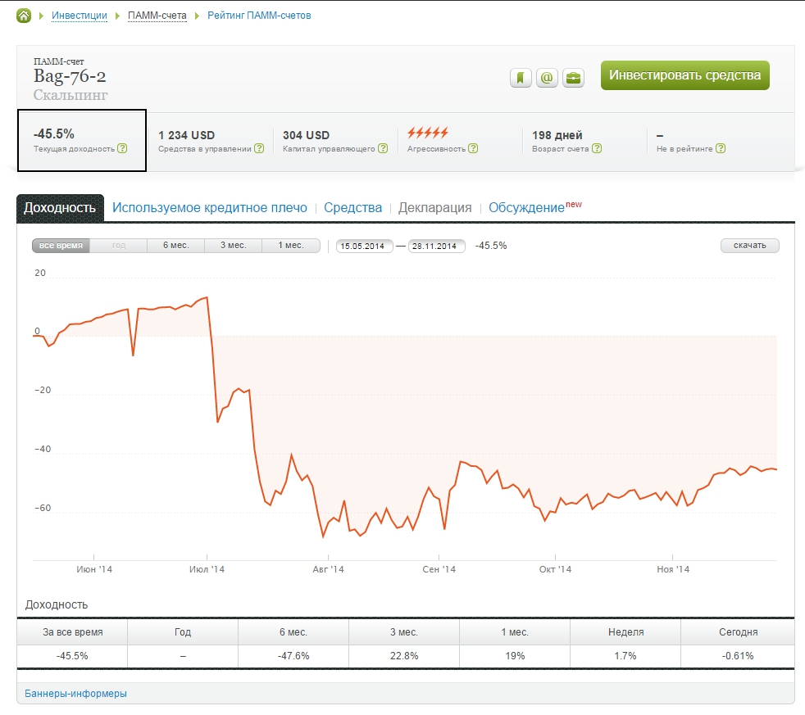The width and height of the screenshot is (805, 715).
Task: Switch to the Декларация tab
Action: pyautogui.click(x=434, y=208)
